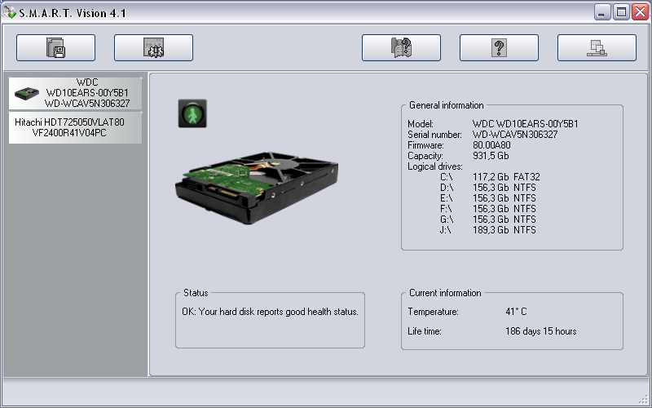
Task: Click the S.M.A.R.T. Vision title bar icon
Action: [x=9, y=13]
